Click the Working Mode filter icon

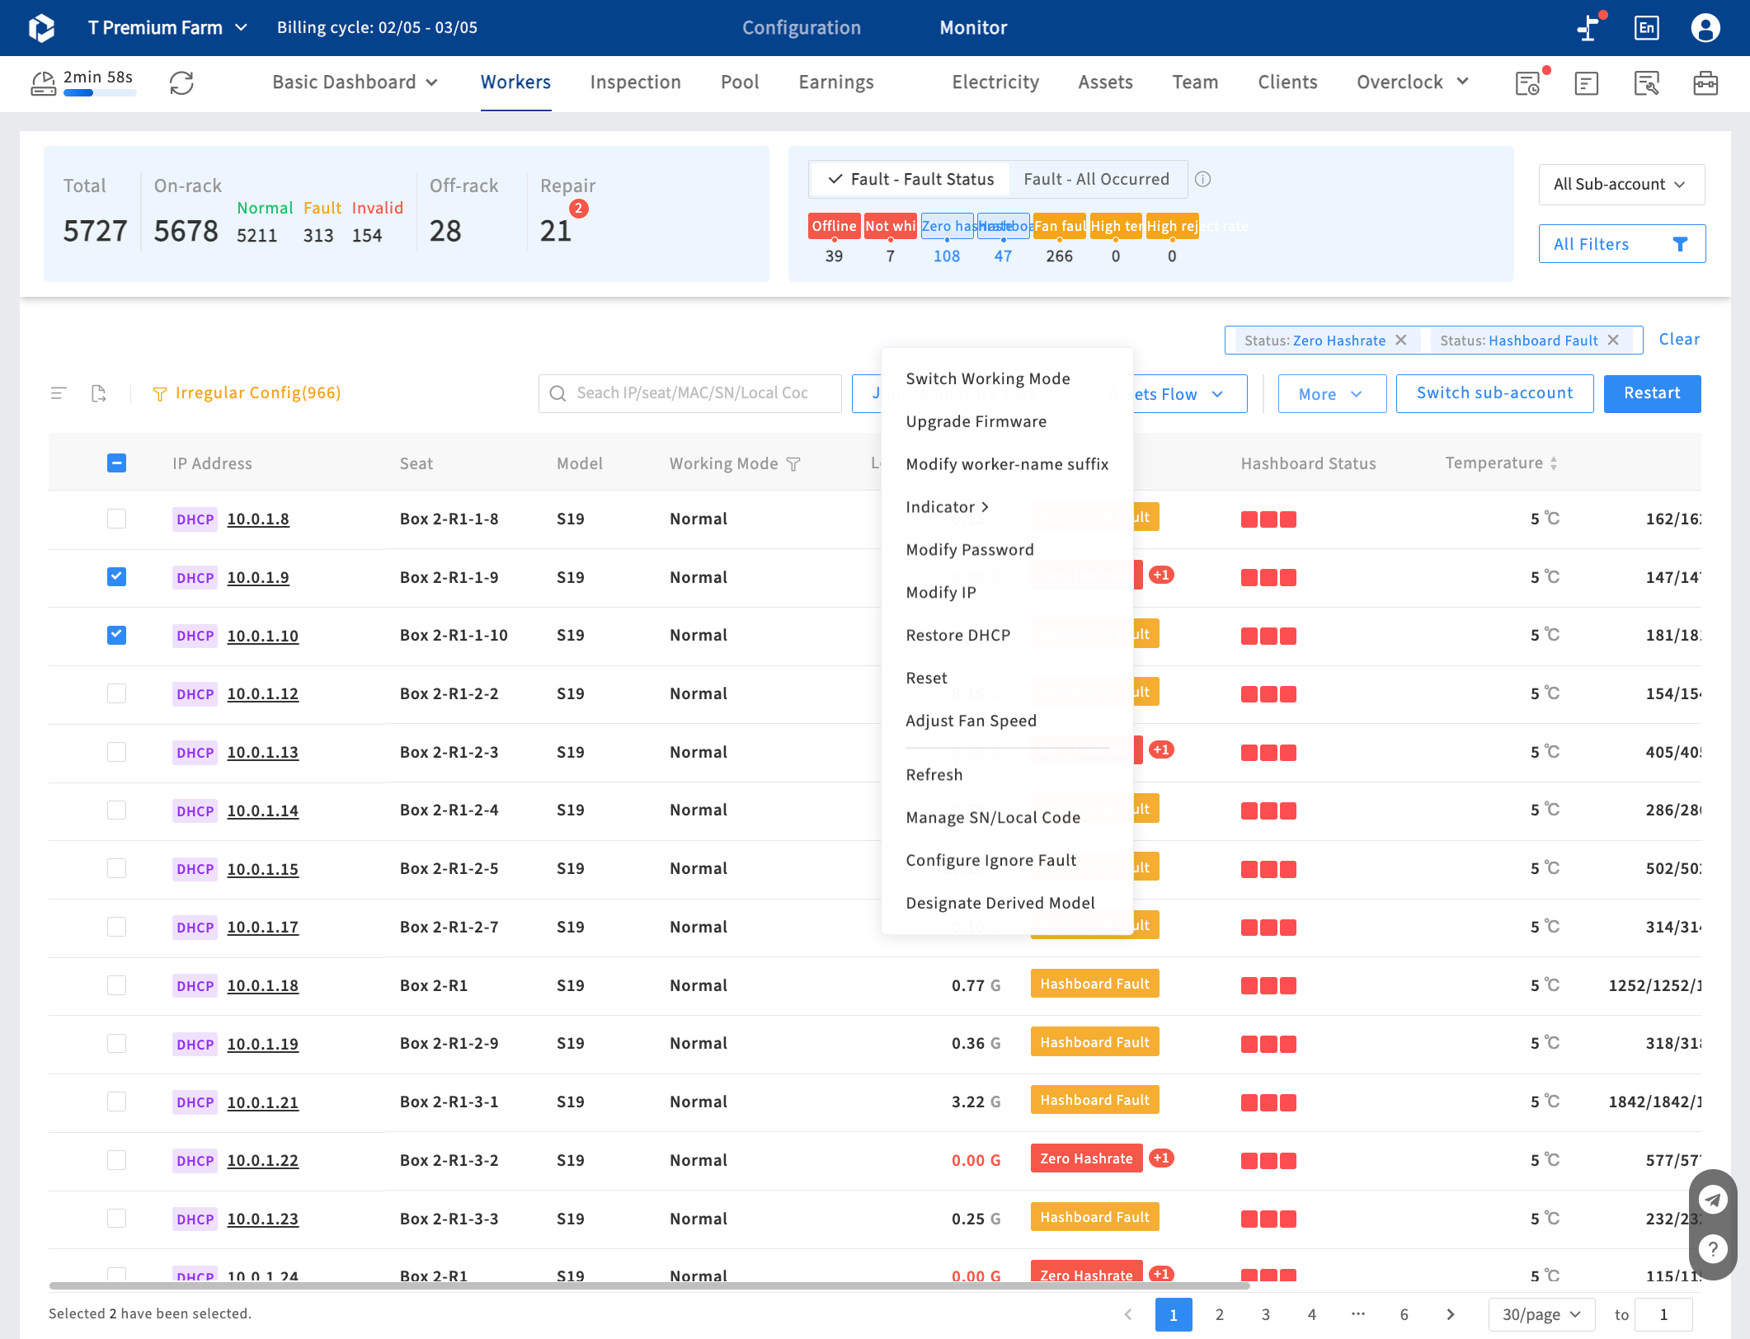pyautogui.click(x=793, y=464)
